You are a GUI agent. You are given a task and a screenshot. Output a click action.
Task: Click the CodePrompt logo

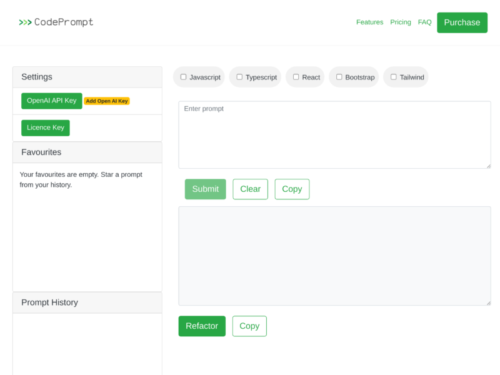[x=56, y=22]
